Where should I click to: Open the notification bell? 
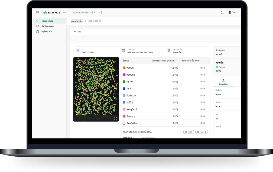click(222, 12)
